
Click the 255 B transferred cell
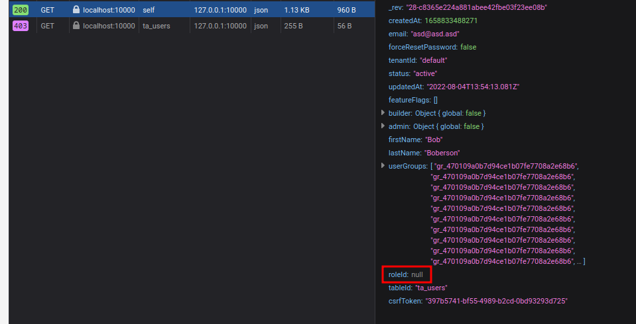(293, 26)
